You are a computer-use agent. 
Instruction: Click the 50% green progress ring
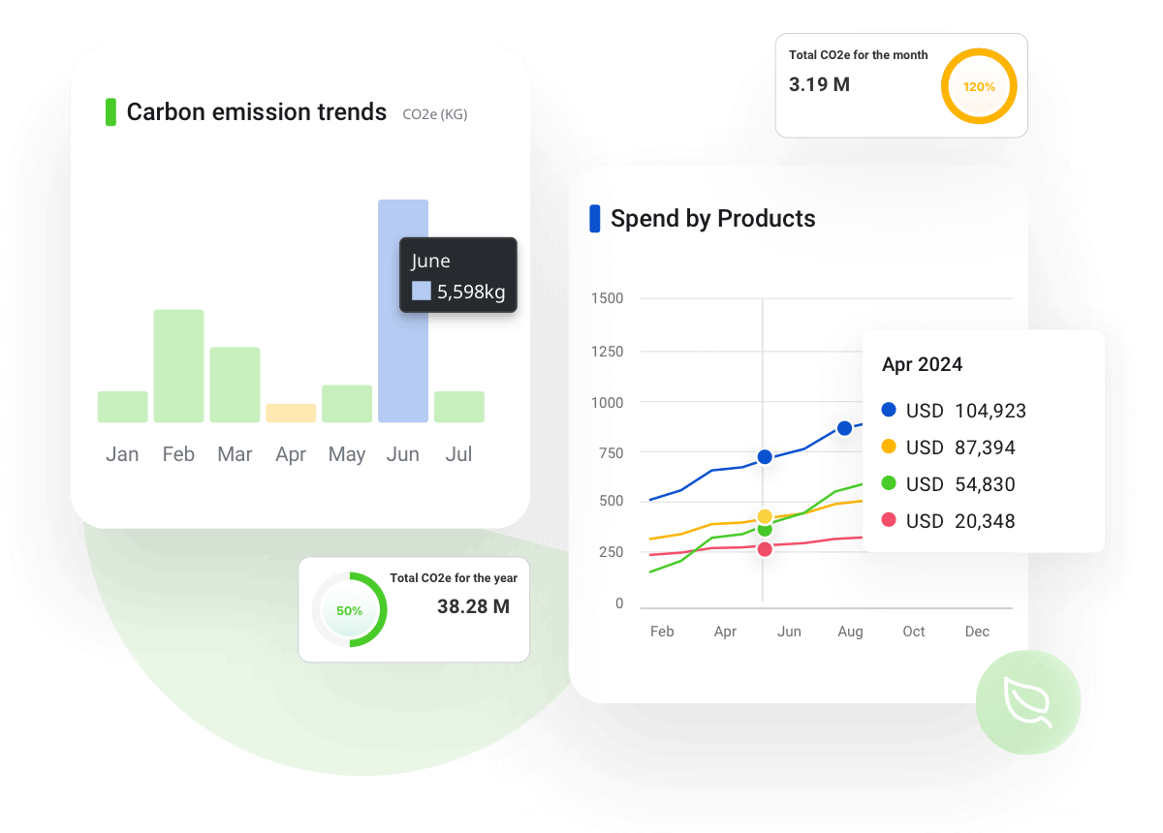click(349, 610)
